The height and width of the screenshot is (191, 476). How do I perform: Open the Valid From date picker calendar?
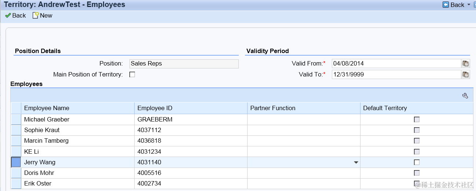(x=465, y=63)
